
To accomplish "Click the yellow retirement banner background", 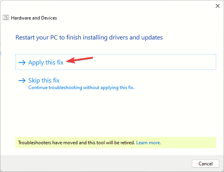I will pyautogui.click(x=189, y=143).
